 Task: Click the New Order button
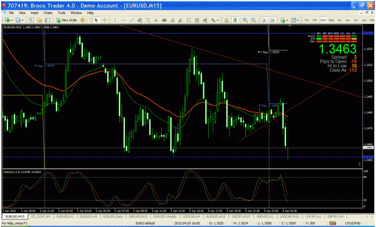(66, 20)
